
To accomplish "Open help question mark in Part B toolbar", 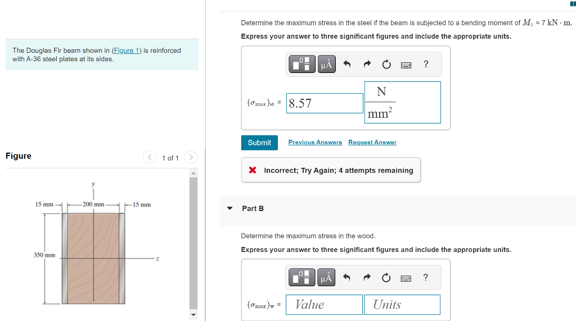I will pyautogui.click(x=425, y=277).
